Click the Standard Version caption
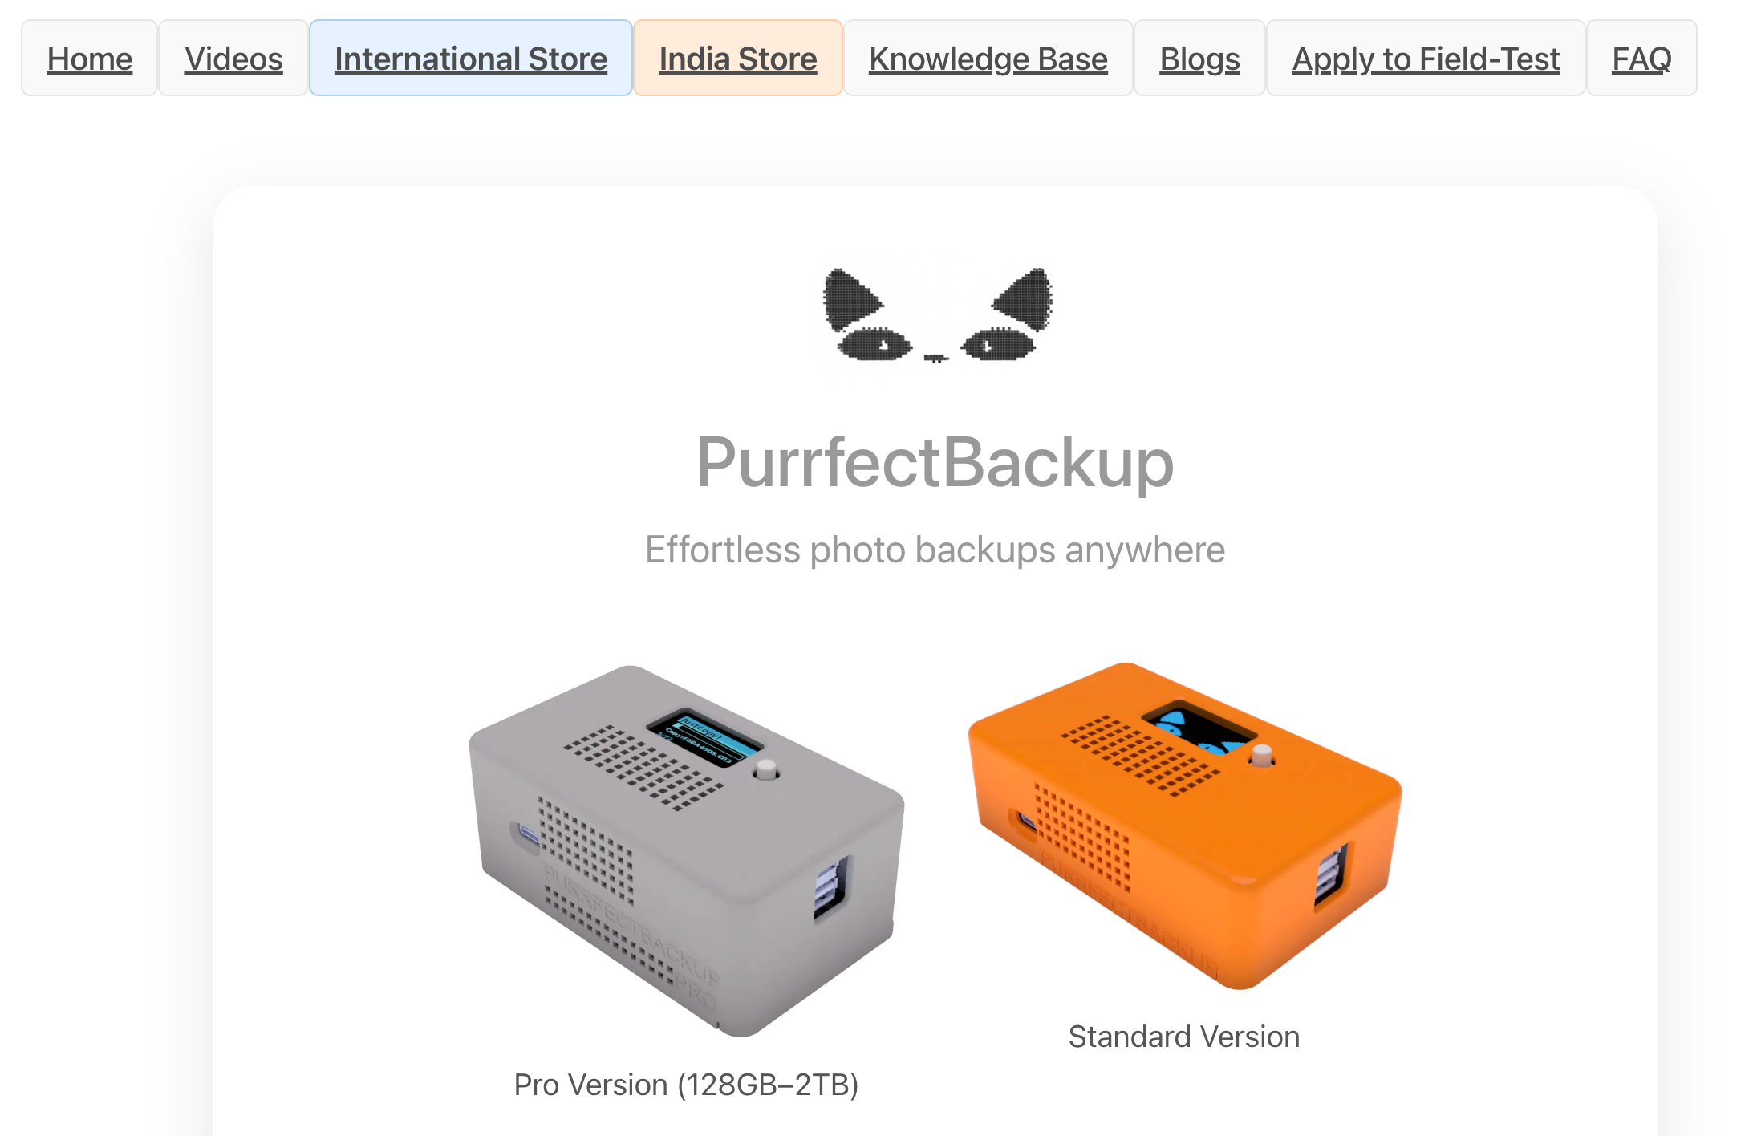The height and width of the screenshot is (1136, 1757). point(1184,1037)
